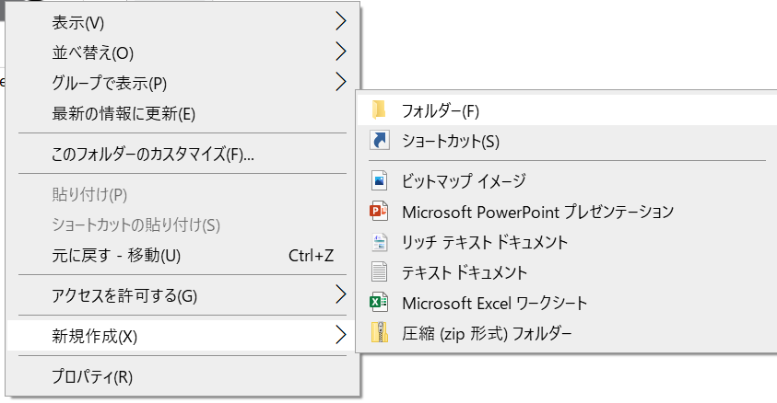777x403 pixels.
Task: Click the Excel worksheet icon
Action: point(379,303)
